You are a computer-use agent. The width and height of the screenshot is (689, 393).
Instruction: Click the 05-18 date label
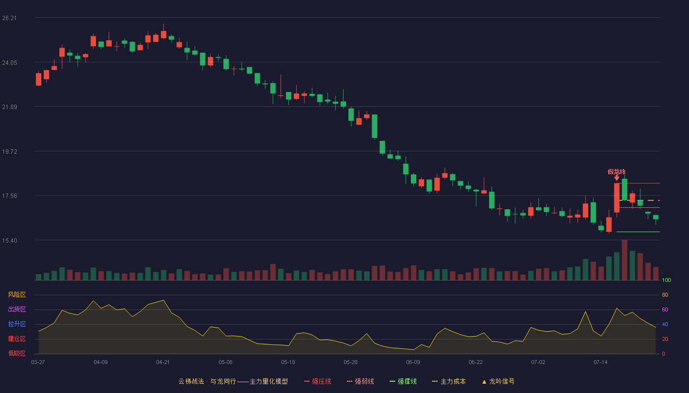(x=288, y=362)
